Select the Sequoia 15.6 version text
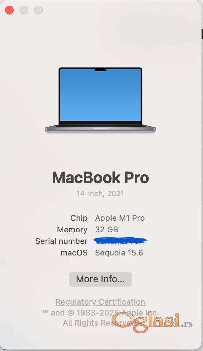 [x=119, y=253]
